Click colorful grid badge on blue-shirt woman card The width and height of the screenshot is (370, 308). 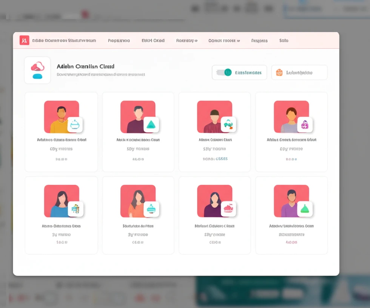pos(76,209)
